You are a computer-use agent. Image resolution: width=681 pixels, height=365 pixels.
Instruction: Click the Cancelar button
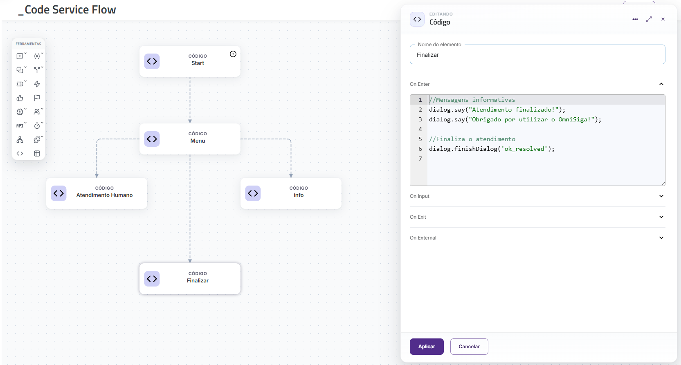[x=469, y=347]
